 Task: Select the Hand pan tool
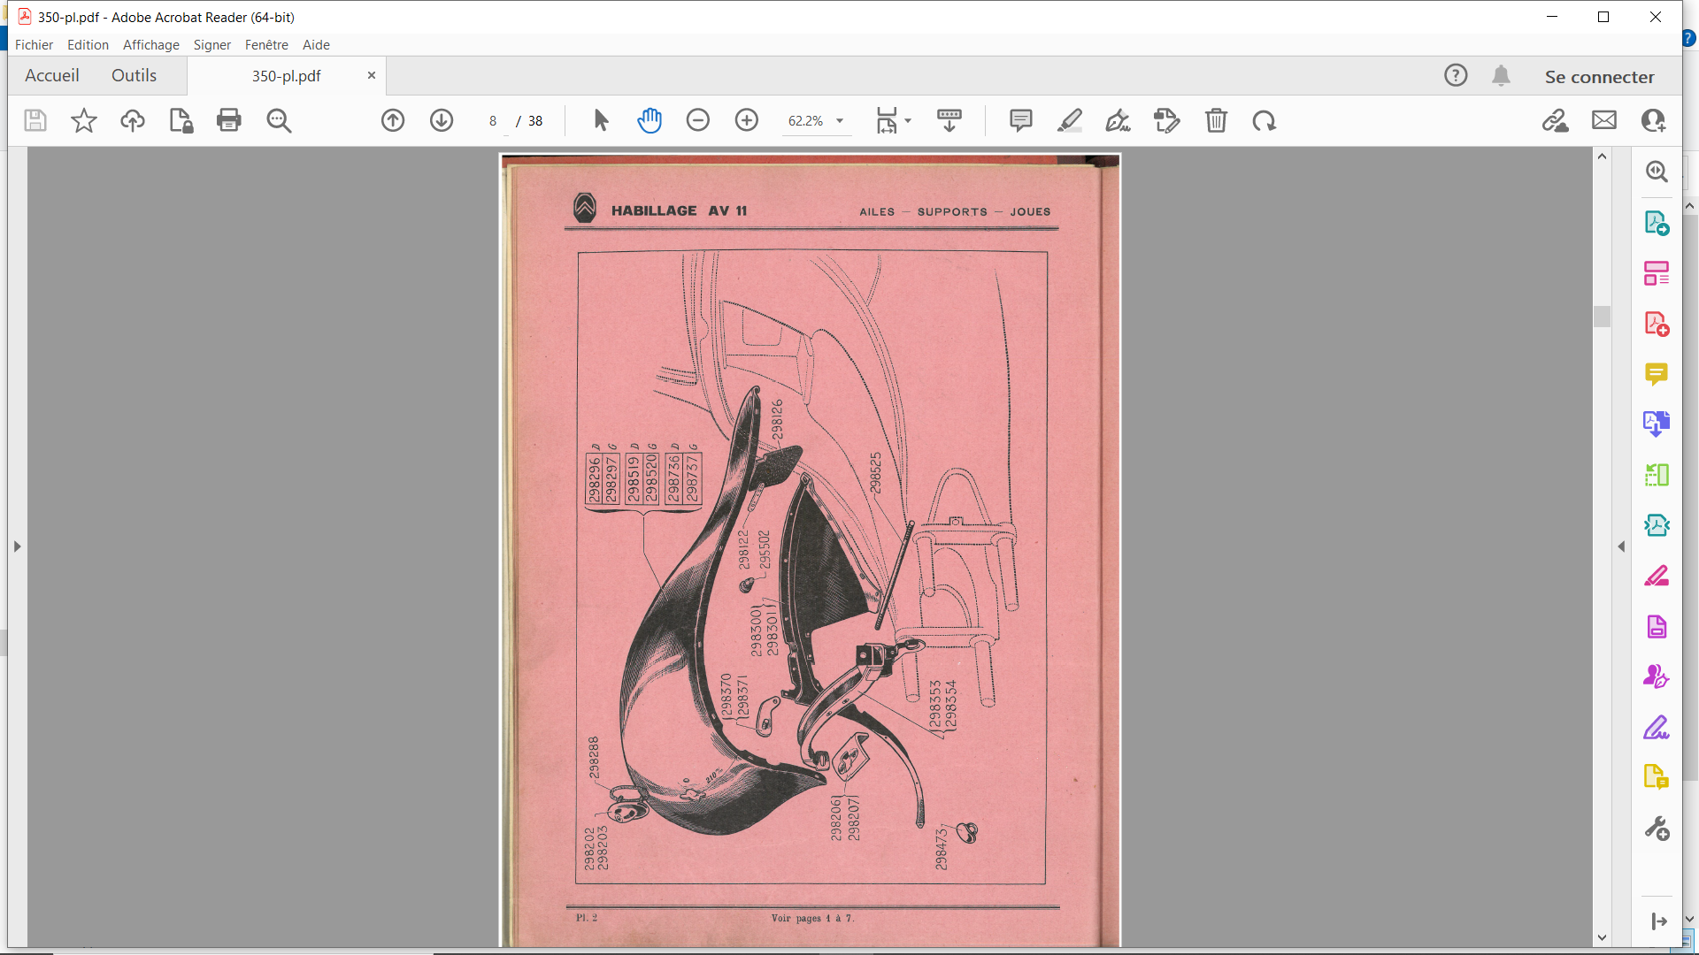(x=650, y=120)
